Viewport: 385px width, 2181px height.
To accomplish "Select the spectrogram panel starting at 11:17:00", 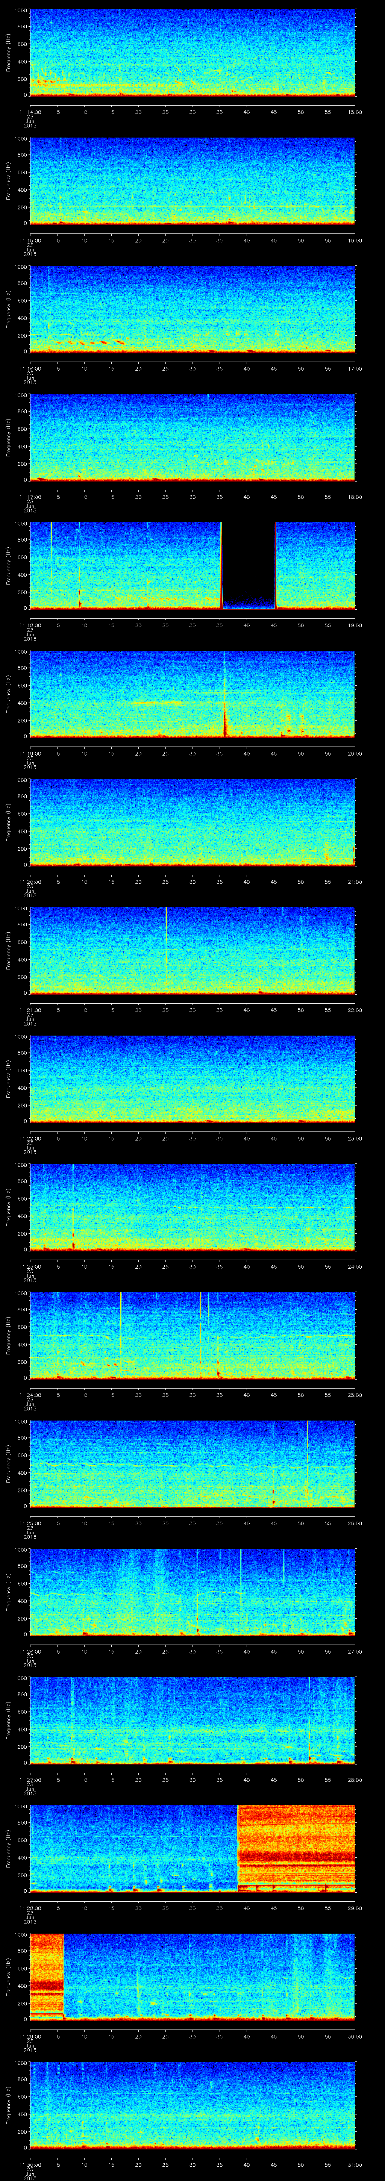I will (193, 438).
